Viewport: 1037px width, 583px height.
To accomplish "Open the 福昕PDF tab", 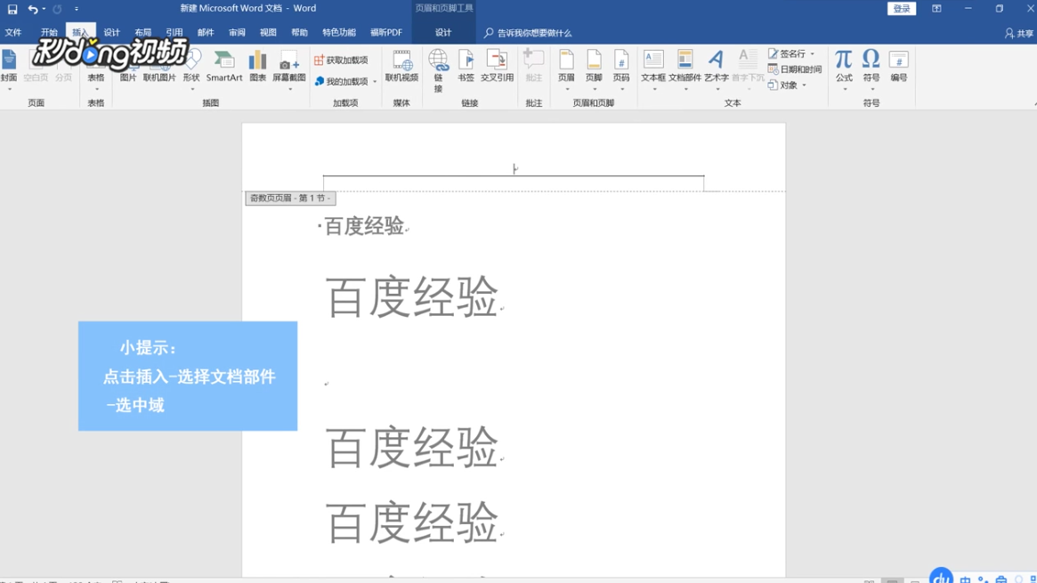I will click(x=386, y=32).
